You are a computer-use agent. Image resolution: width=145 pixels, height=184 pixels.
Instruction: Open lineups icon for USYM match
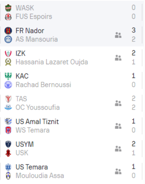point(118,149)
